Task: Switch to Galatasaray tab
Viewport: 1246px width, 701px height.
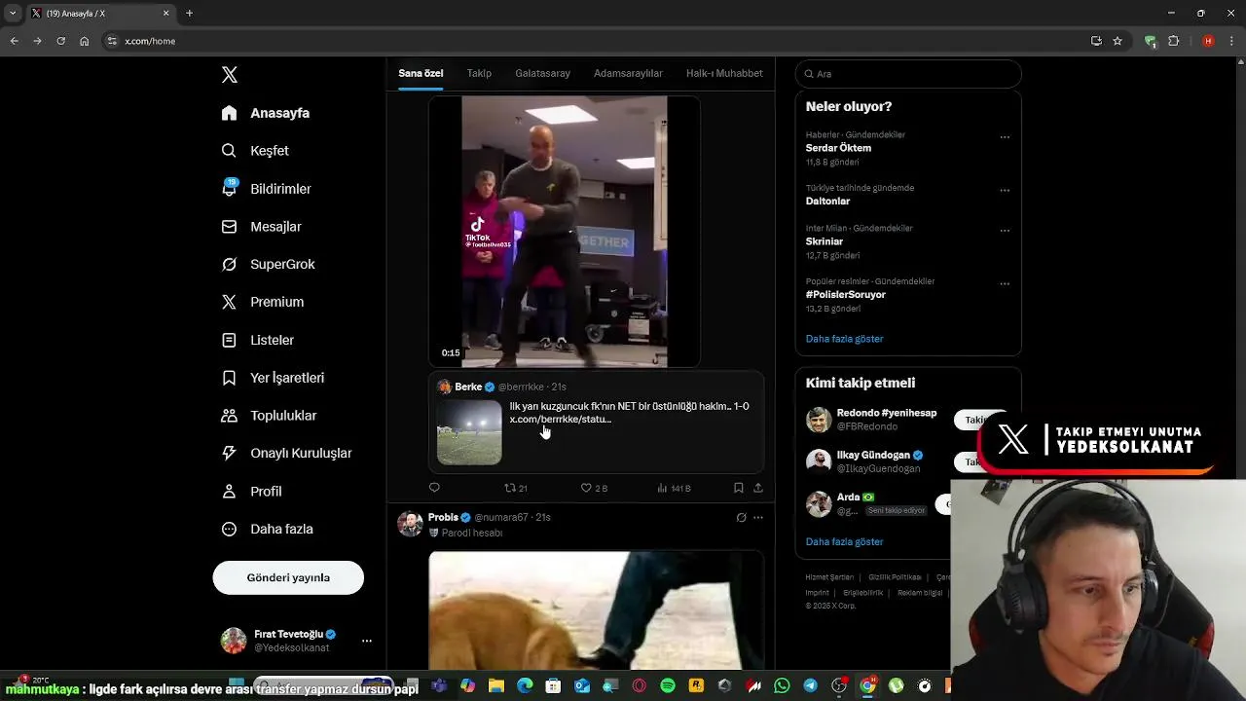Action: click(x=542, y=73)
